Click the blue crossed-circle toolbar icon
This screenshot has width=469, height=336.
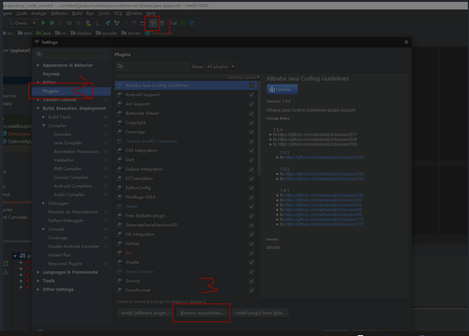(191, 23)
